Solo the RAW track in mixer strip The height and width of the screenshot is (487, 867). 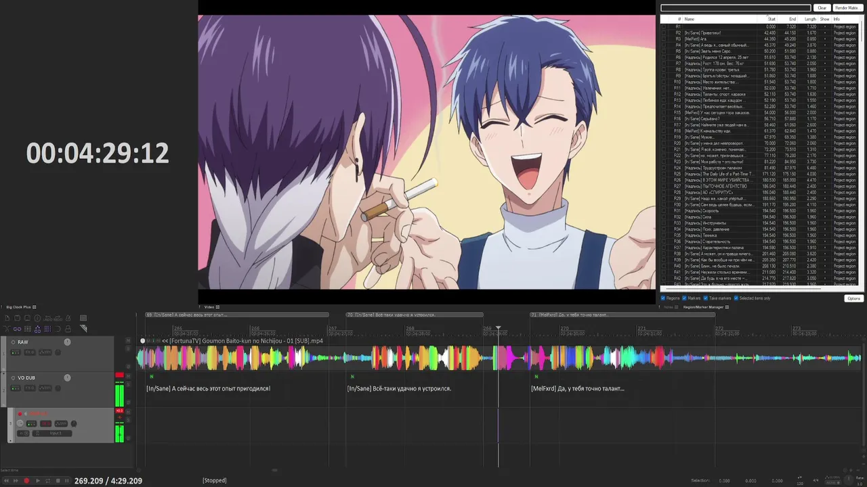128,349
